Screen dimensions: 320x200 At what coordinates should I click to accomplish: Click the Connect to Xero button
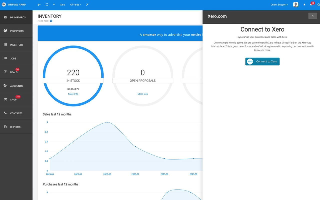tap(262, 61)
